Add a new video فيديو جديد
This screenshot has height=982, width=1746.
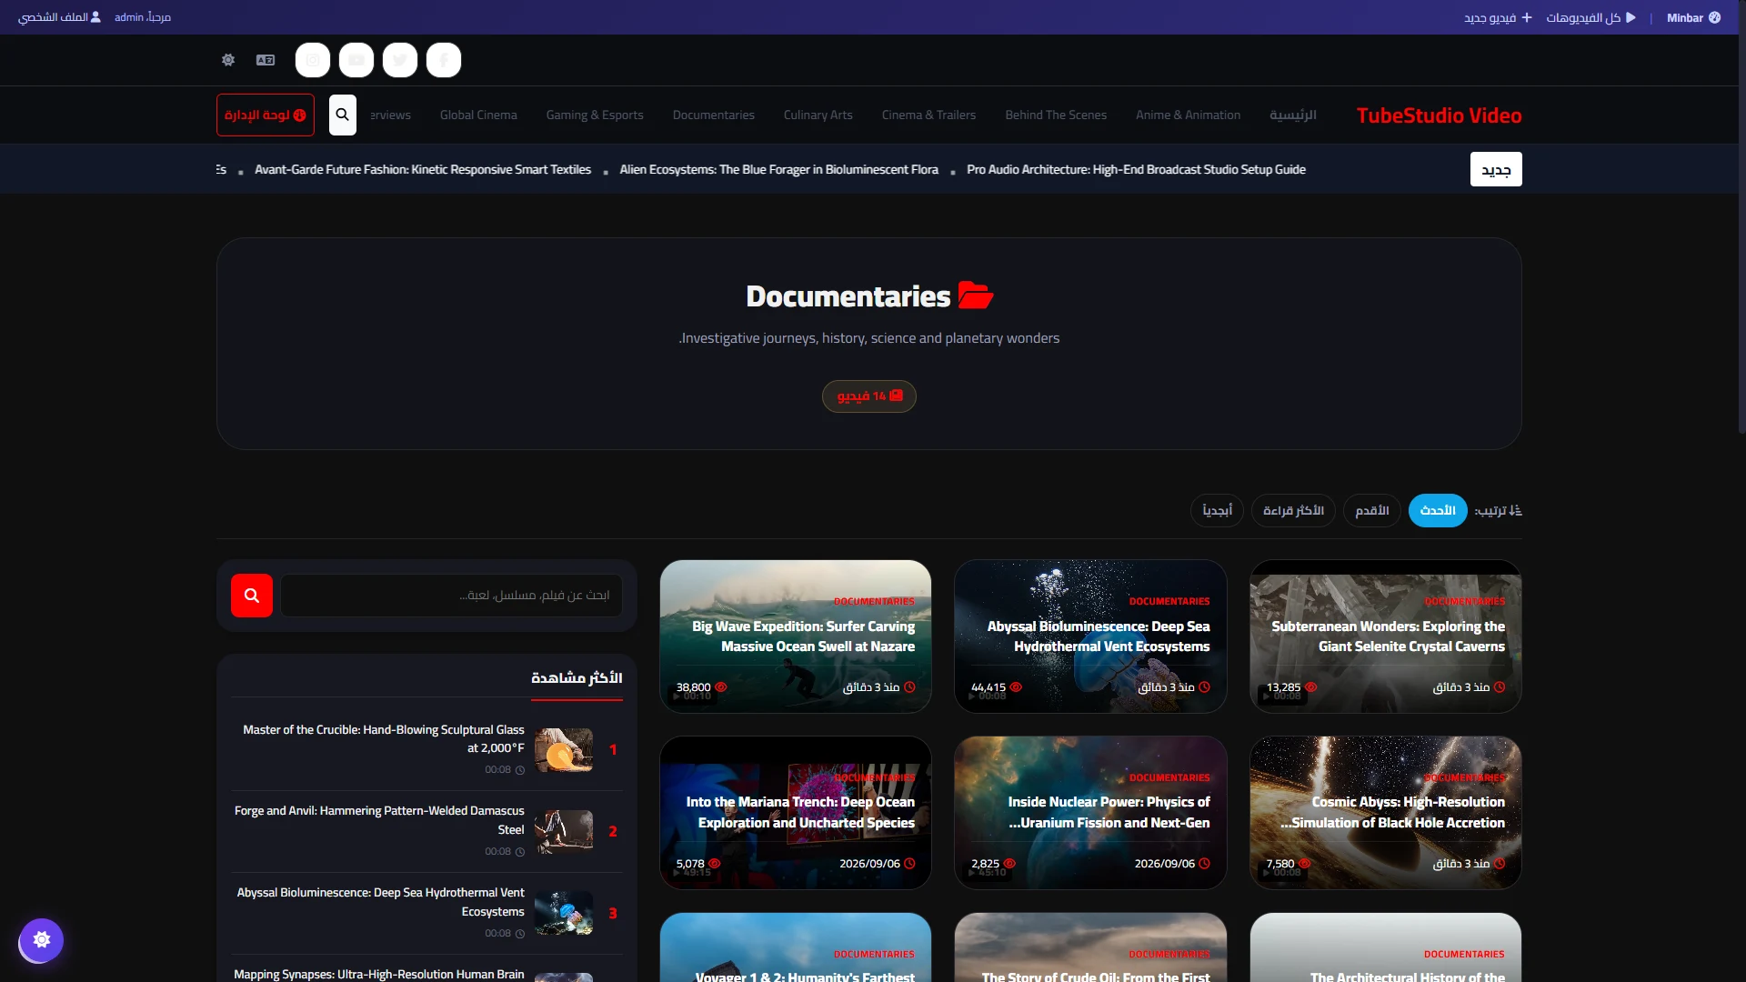1498,17
